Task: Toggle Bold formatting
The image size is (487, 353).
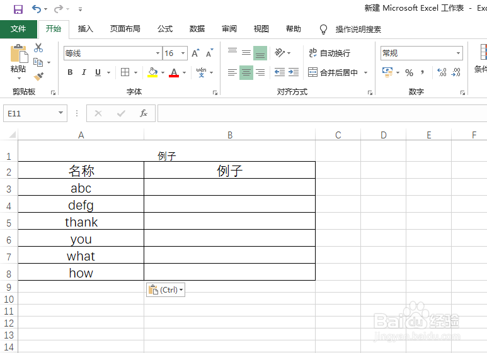Action: pyautogui.click(x=70, y=72)
